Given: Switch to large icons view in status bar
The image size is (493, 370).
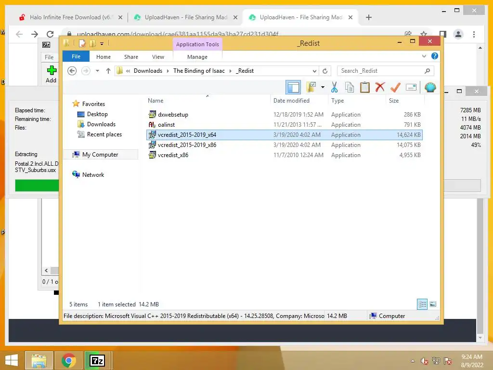Looking at the screenshot, I should pos(433,304).
